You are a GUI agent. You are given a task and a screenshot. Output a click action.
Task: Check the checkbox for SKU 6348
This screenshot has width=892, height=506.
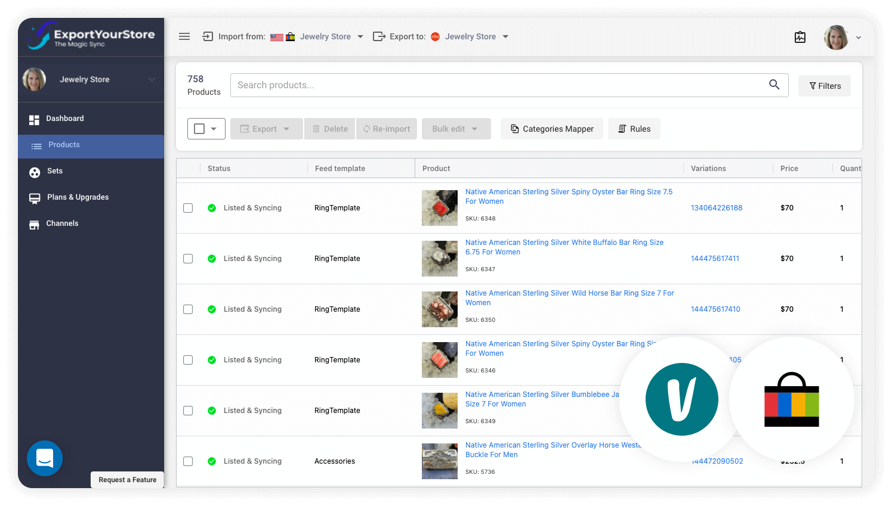click(188, 207)
